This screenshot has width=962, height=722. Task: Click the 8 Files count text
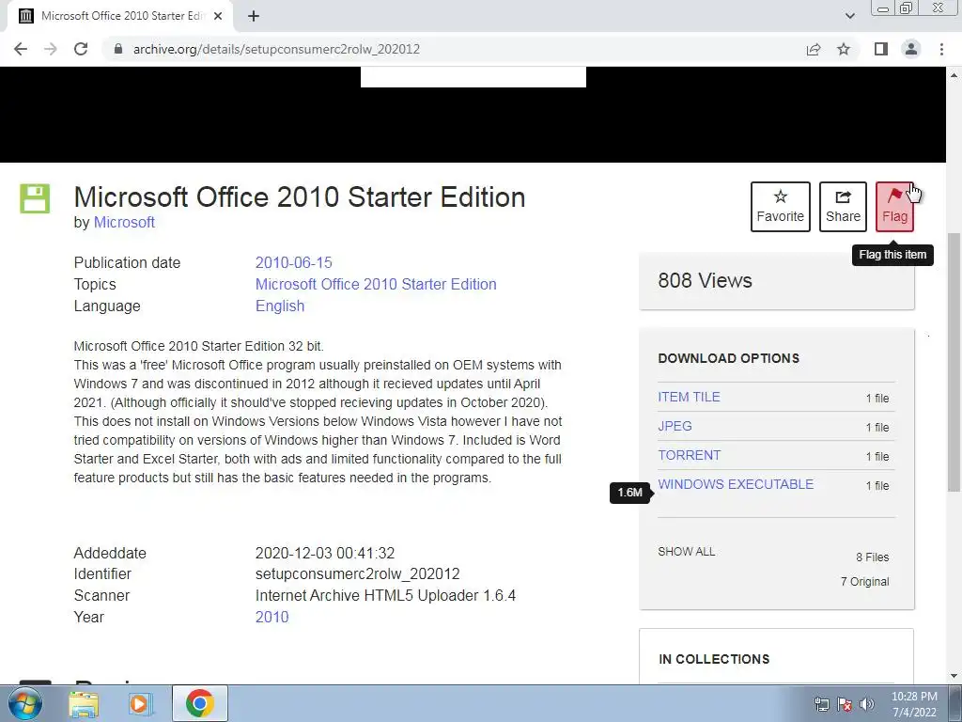[x=873, y=557]
